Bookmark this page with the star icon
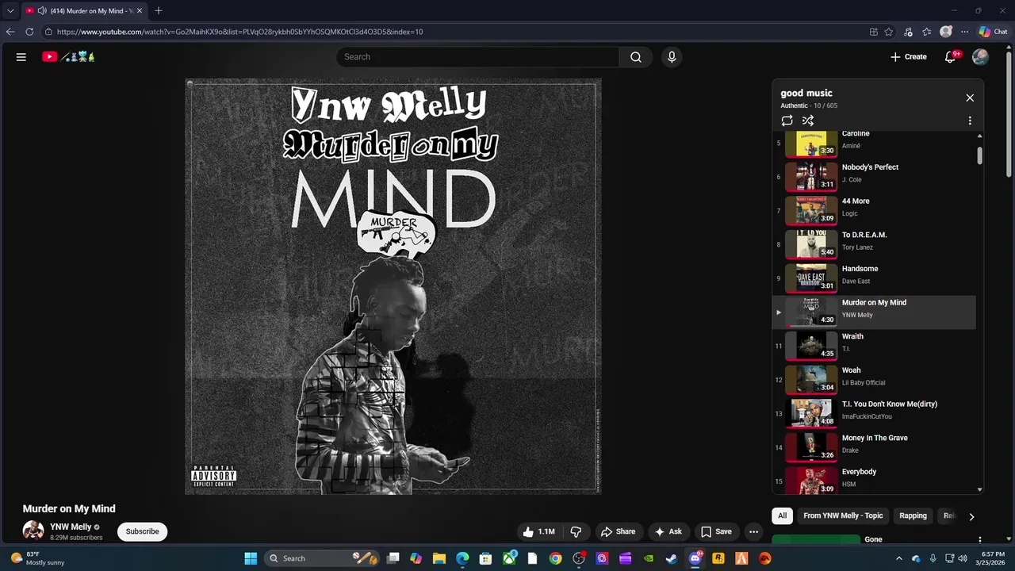The height and width of the screenshot is (571, 1015). pos(889,32)
